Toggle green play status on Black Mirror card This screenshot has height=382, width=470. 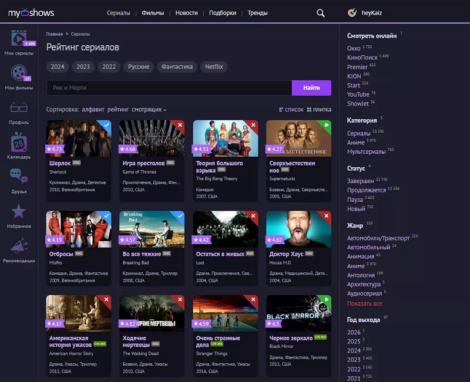(327, 299)
